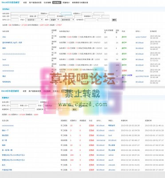
Task: Select the highlighted 任务统计 tab in upper page
Action: pyautogui.click(x=57, y=3)
